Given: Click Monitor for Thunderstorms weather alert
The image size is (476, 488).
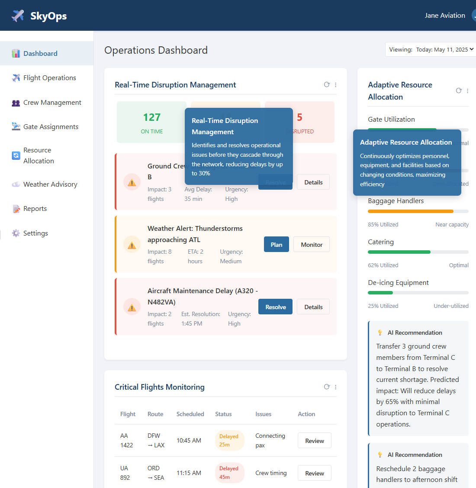Looking at the screenshot, I should pyautogui.click(x=312, y=245).
